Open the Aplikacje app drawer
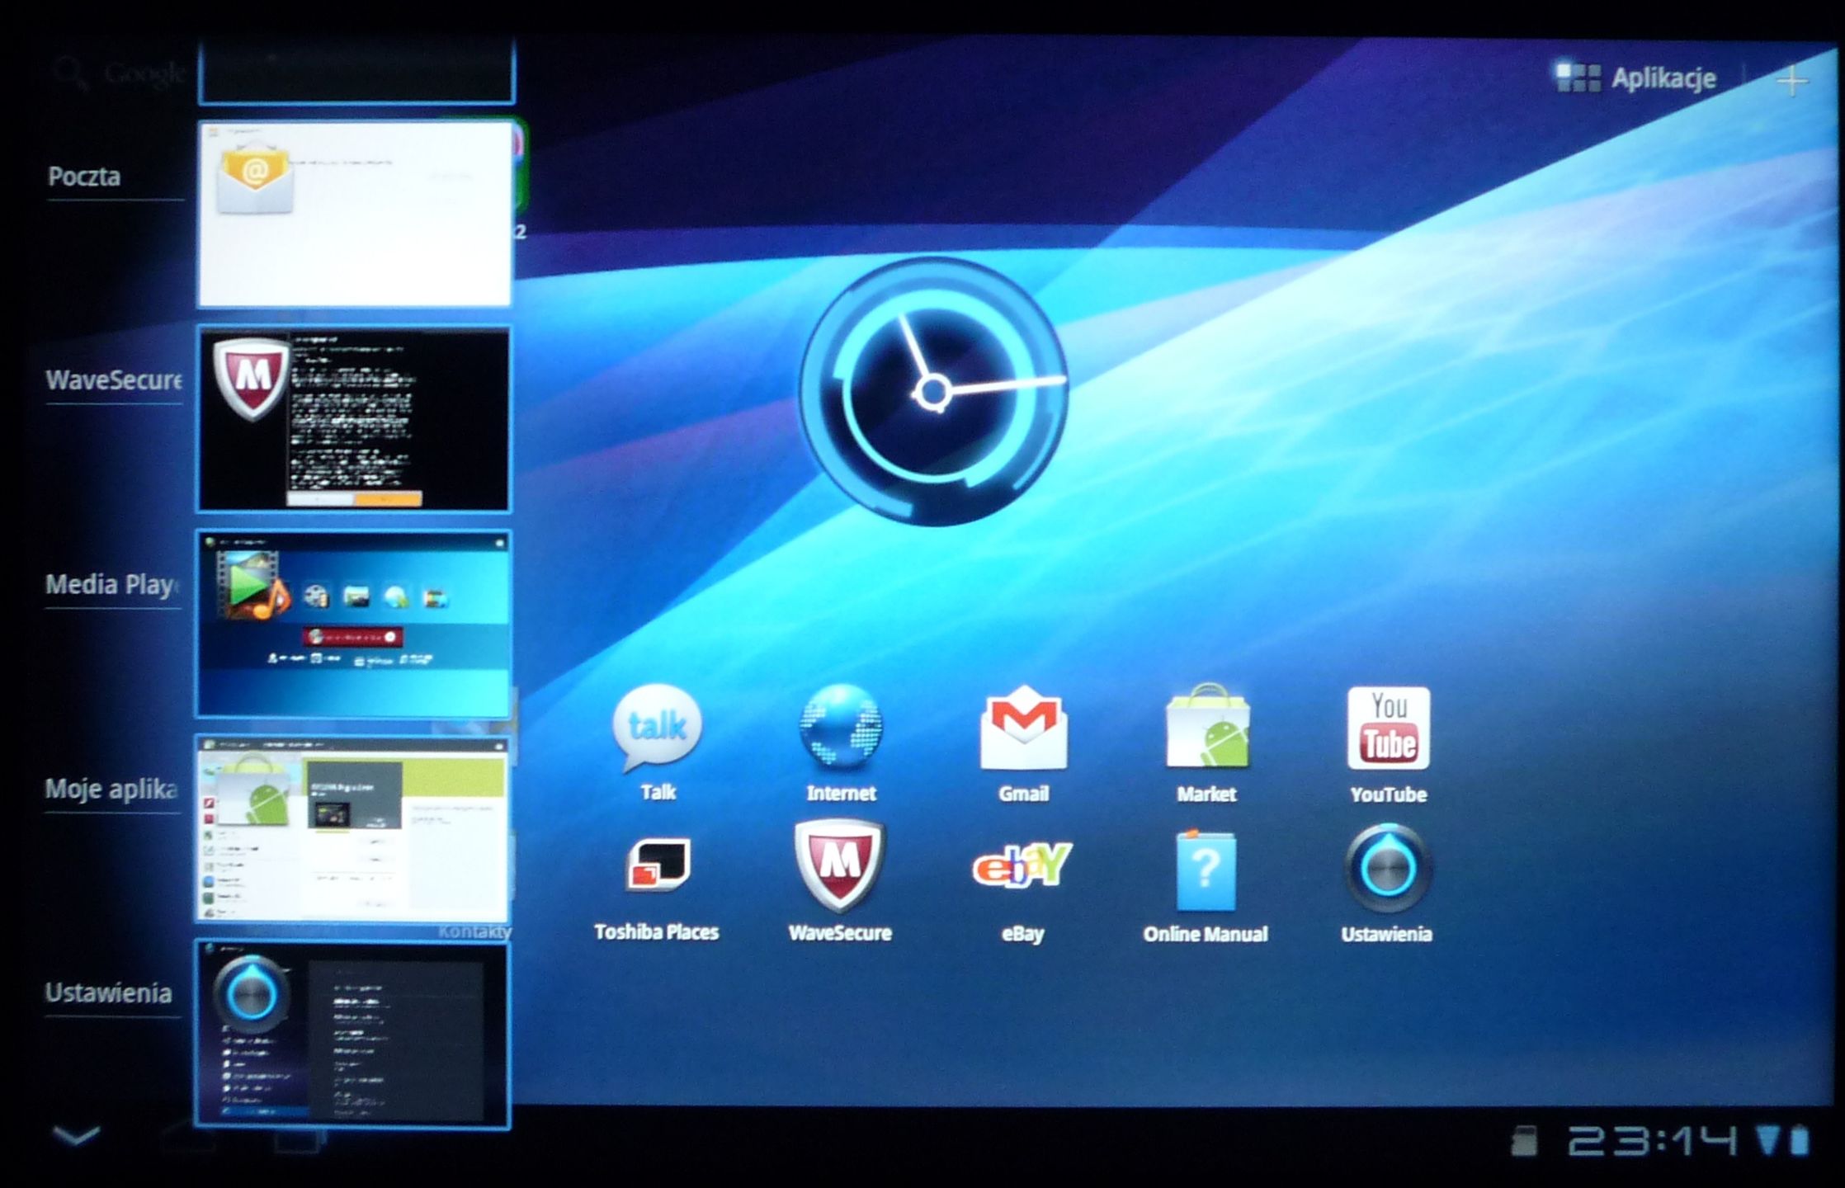 (x=1635, y=78)
